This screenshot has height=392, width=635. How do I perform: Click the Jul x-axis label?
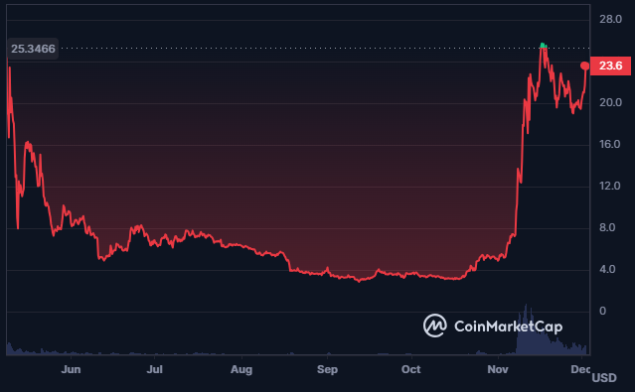point(154,369)
